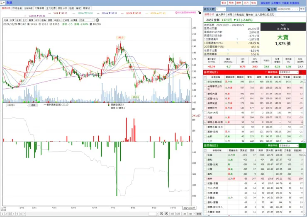Image resolution: width=307 pixels, height=217 pixels.
Task: Switch to the 個股分析 tab
Action: [62, 8]
